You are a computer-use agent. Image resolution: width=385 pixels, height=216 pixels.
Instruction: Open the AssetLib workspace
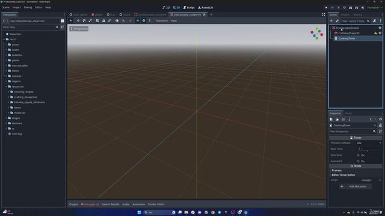tap(206, 8)
